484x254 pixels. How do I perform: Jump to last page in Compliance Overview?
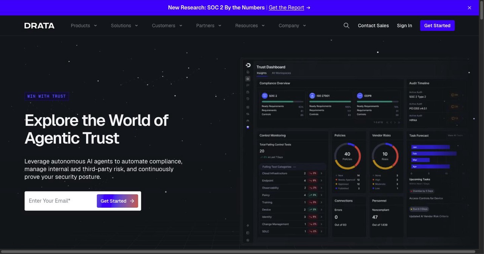[399, 122]
